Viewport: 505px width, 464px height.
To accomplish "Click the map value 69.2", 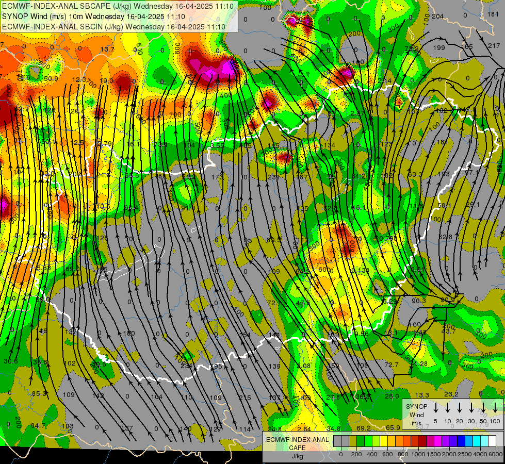I will point(364,428).
